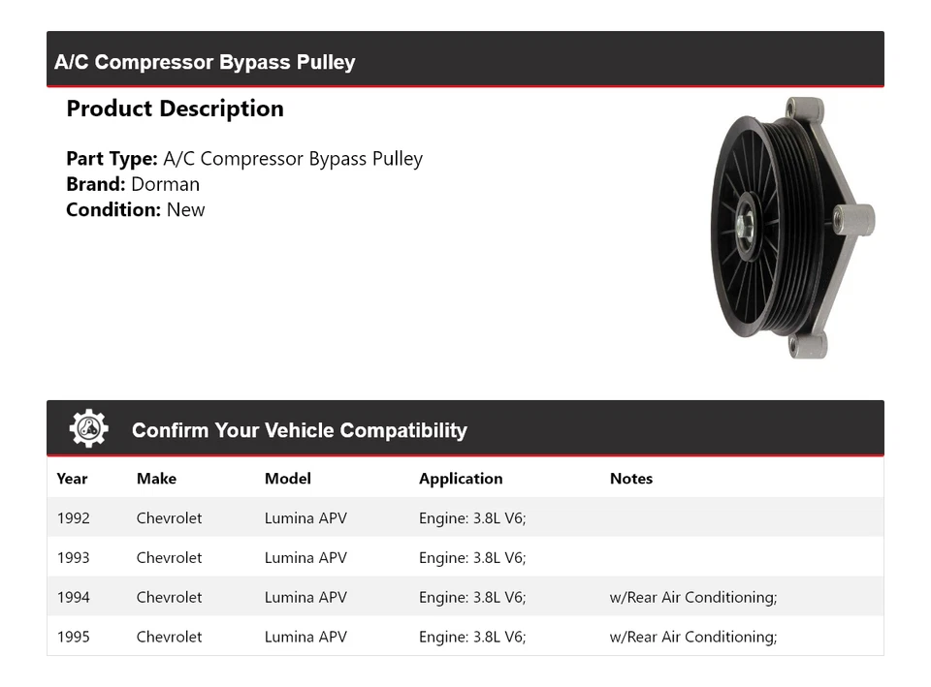
Task: Click the 1995 year cell
Action: pos(73,637)
